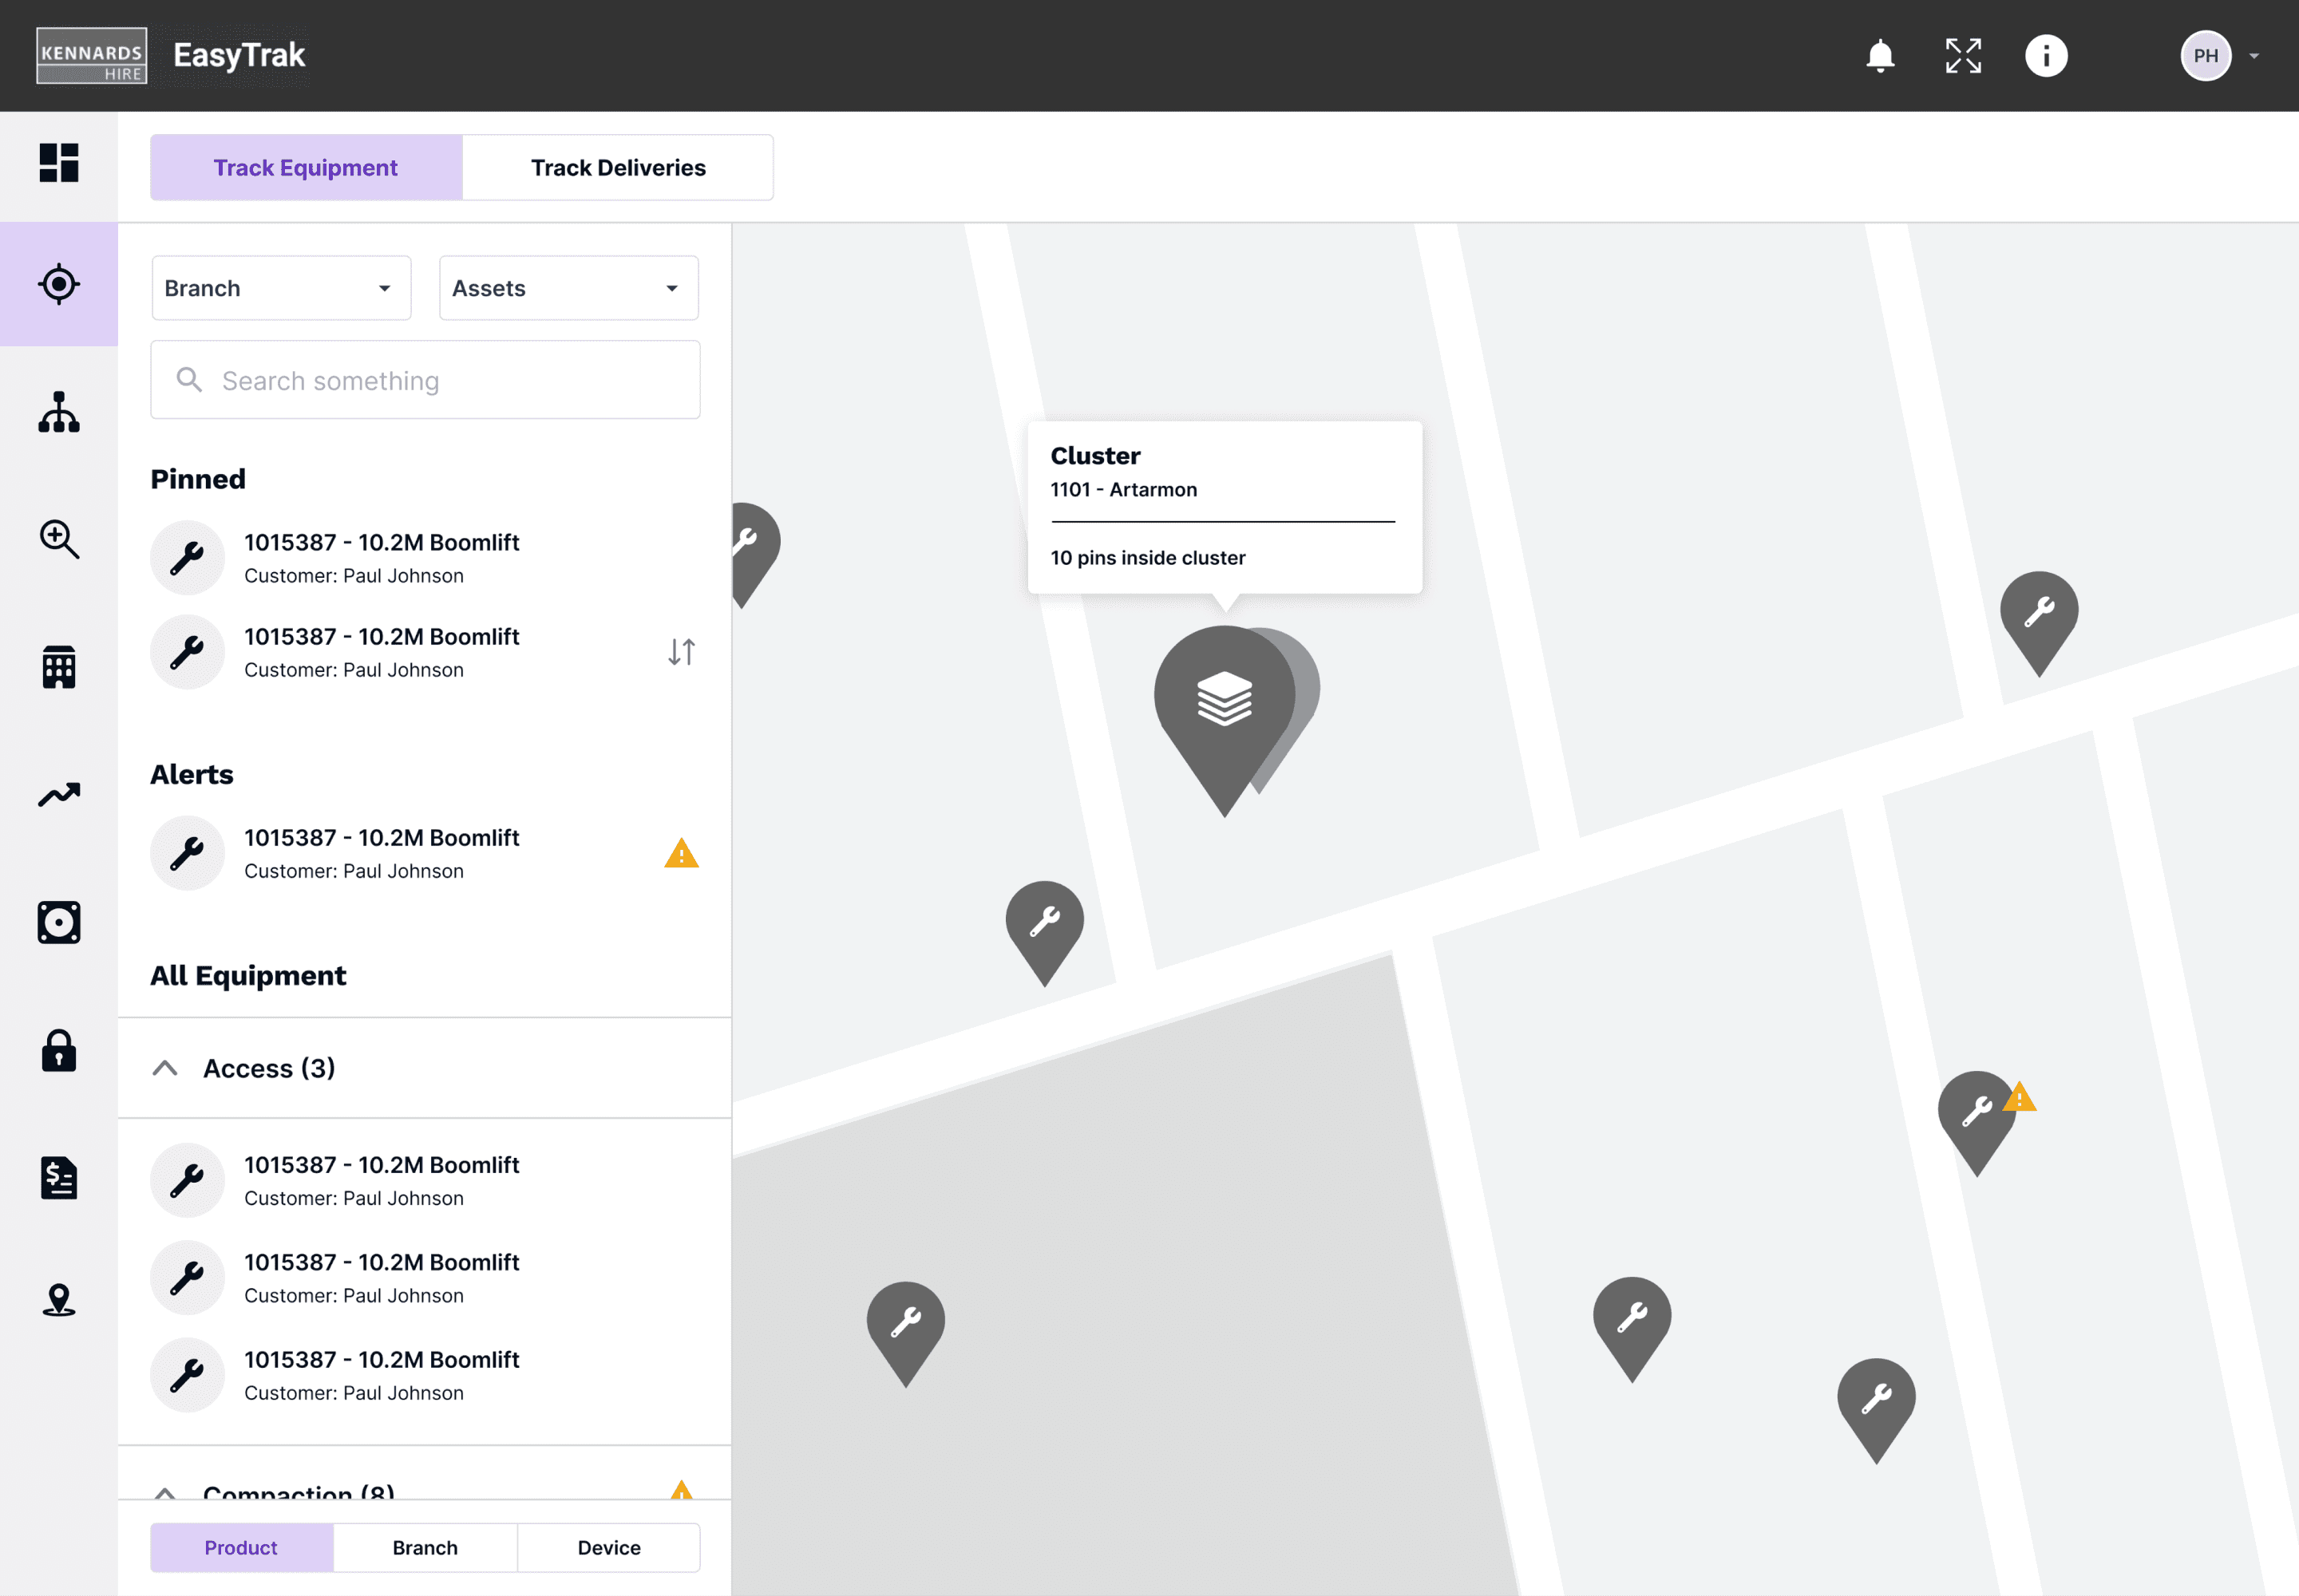Open the Assets dropdown filter
This screenshot has height=1596, width=2299.
[x=568, y=288]
